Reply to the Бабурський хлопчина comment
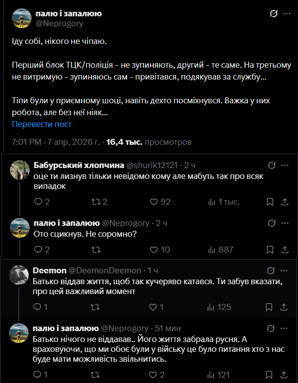The width and height of the screenshot is (298, 383). click(x=38, y=202)
